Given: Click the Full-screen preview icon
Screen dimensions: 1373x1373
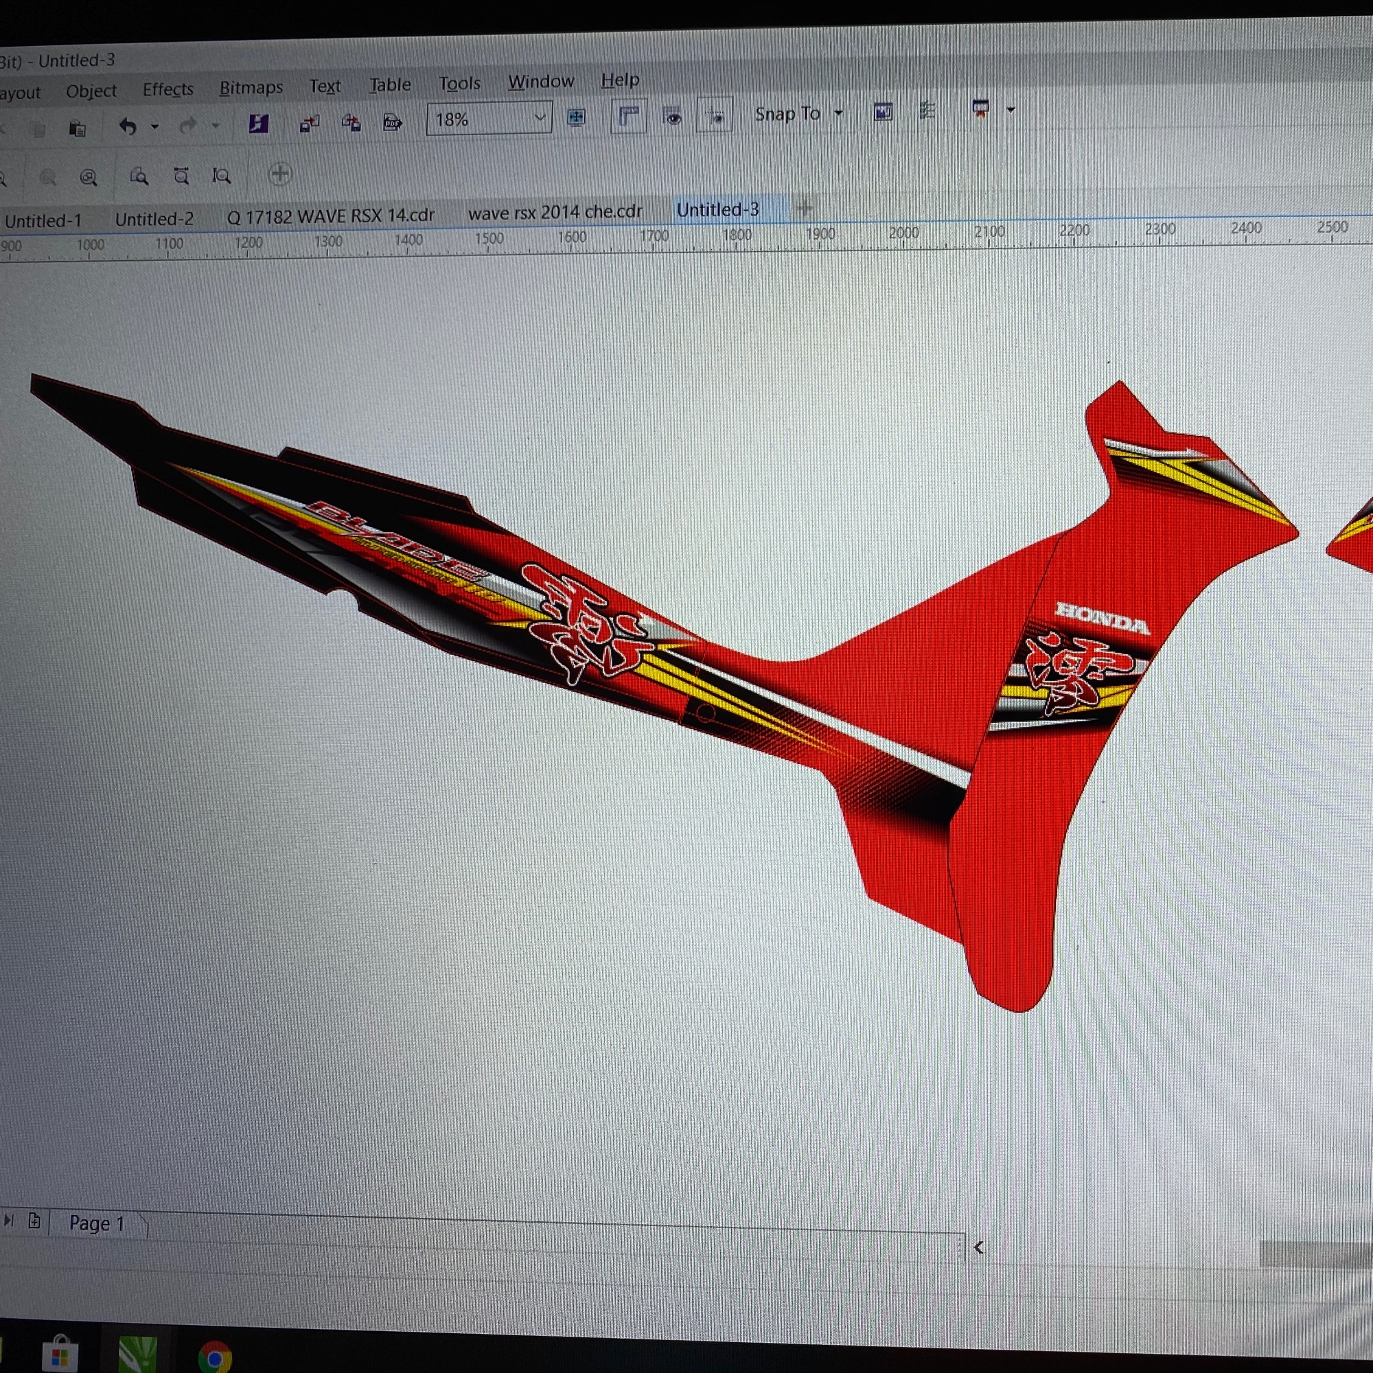Looking at the screenshot, I should pos(577,117).
